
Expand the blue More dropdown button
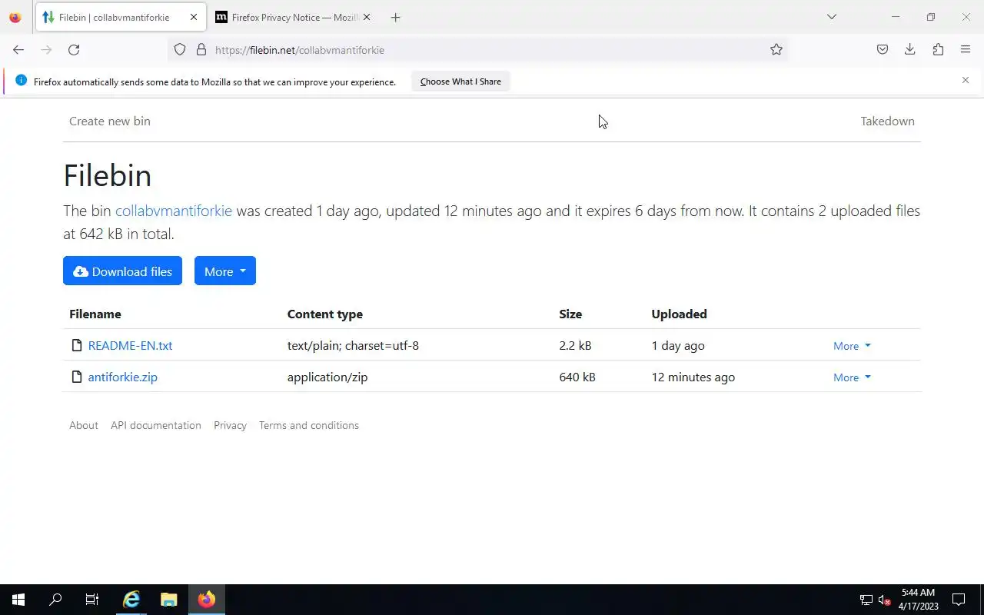(x=225, y=271)
